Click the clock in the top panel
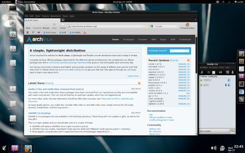 [122, 2]
